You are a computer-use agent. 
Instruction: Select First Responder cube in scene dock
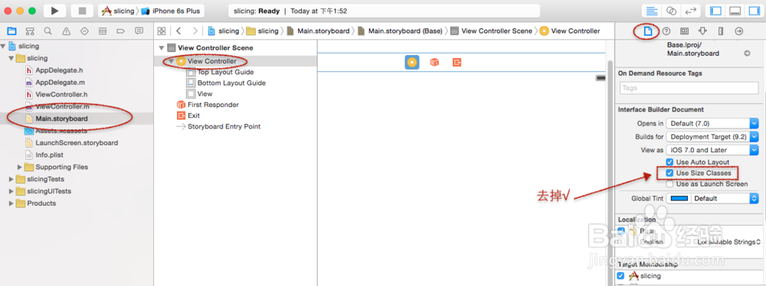[434, 62]
